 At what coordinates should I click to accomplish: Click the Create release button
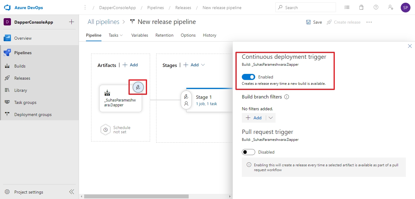point(344,22)
